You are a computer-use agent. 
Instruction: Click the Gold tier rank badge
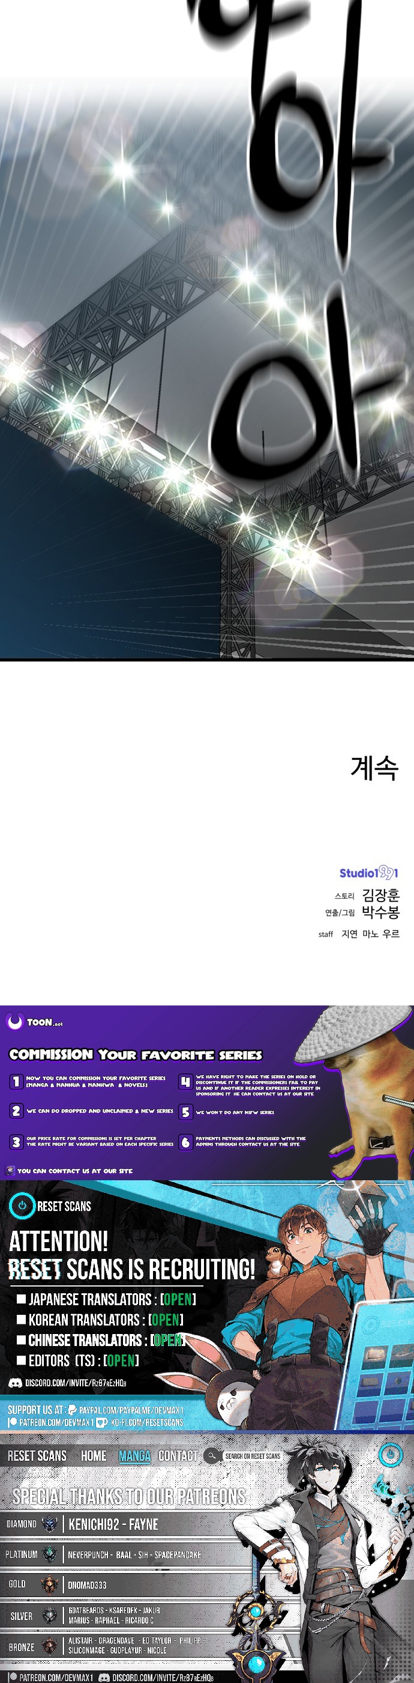(50, 1584)
